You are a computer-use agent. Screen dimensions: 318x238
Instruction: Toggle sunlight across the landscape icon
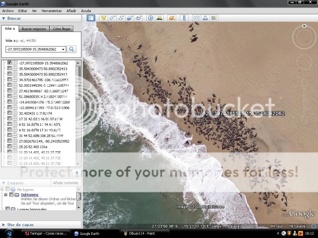tap(159, 18)
